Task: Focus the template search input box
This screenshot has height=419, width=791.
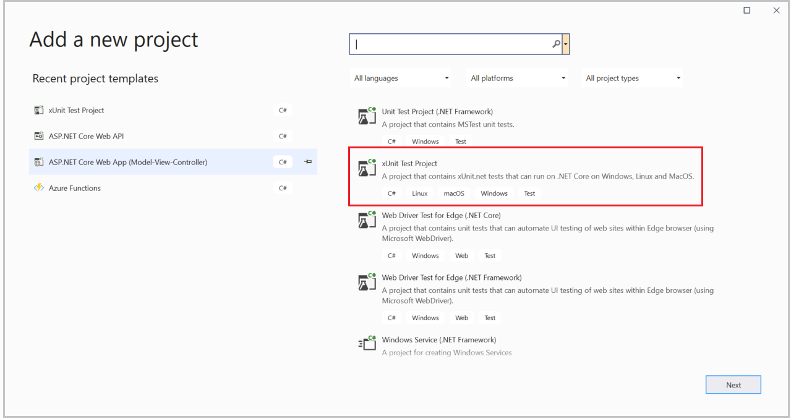Action: (451, 44)
